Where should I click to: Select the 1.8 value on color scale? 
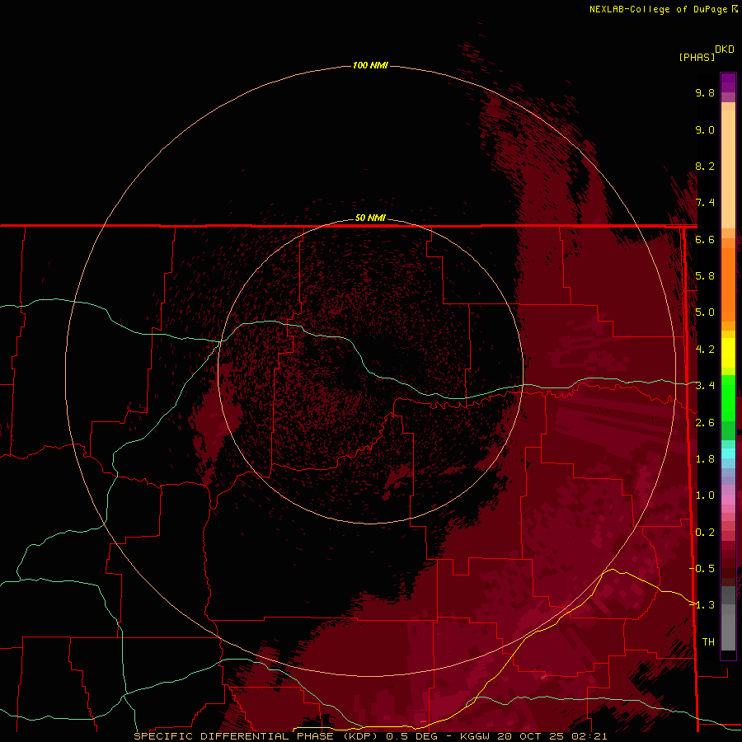tap(705, 459)
